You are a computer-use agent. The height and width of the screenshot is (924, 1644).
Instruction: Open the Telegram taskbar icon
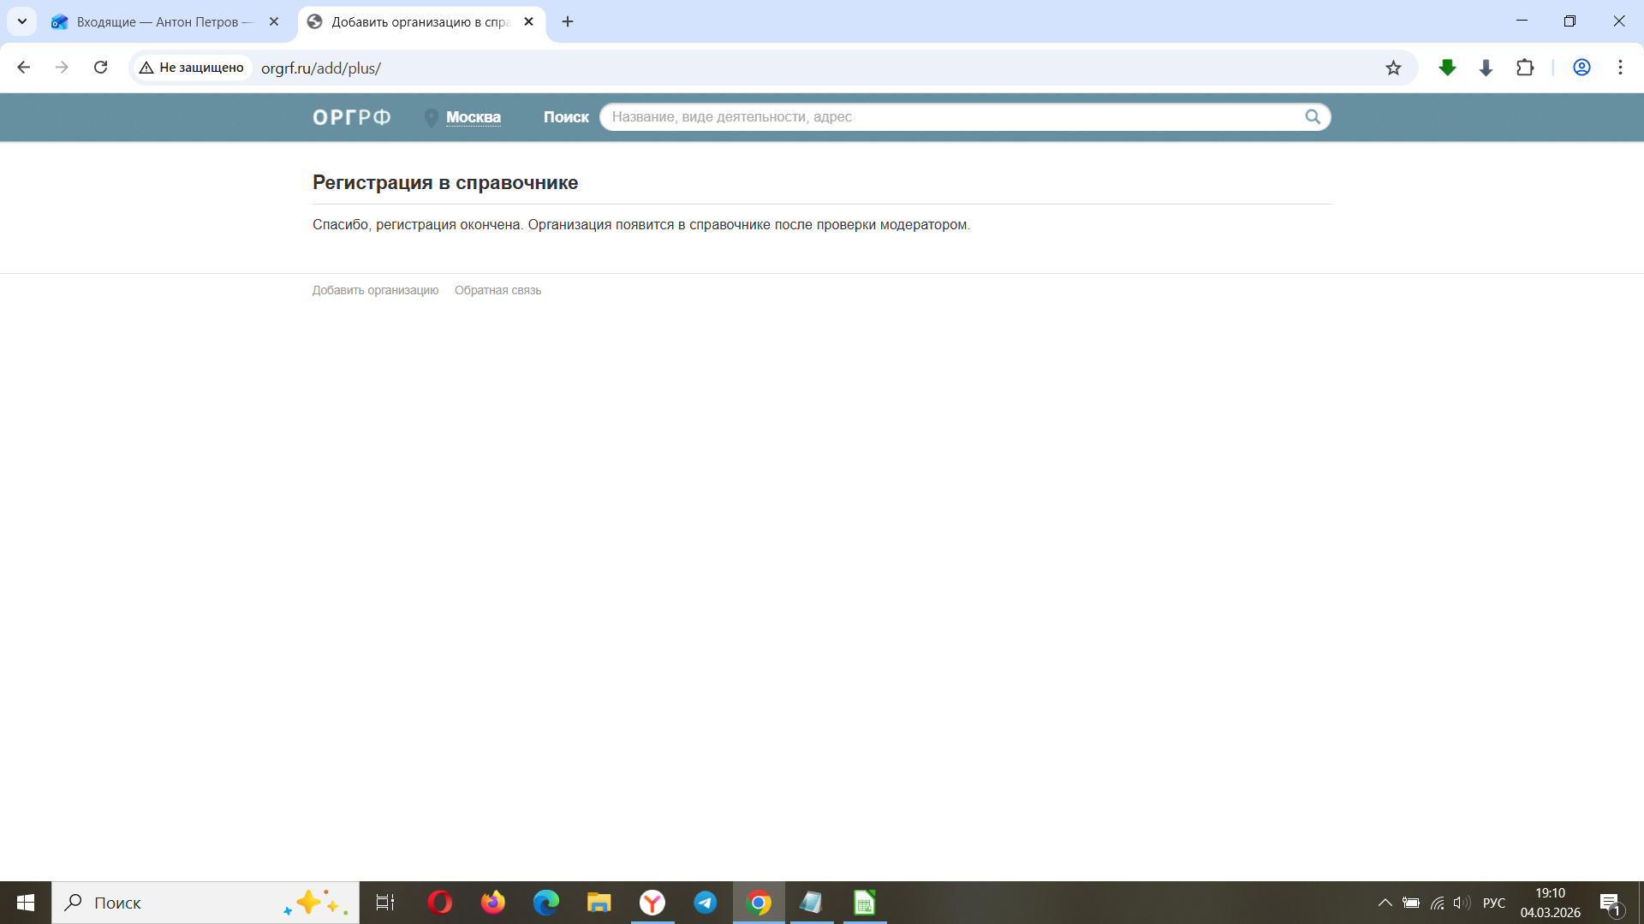pyautogui.click(x=705, y=903)
